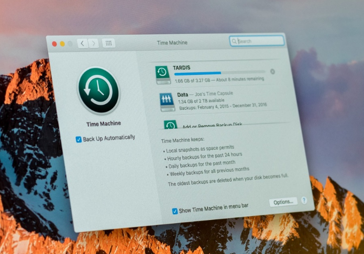The image size is (364, 254).
Task: Click the oldest backups are deleted sentence
Action: (x=228, y=180)
